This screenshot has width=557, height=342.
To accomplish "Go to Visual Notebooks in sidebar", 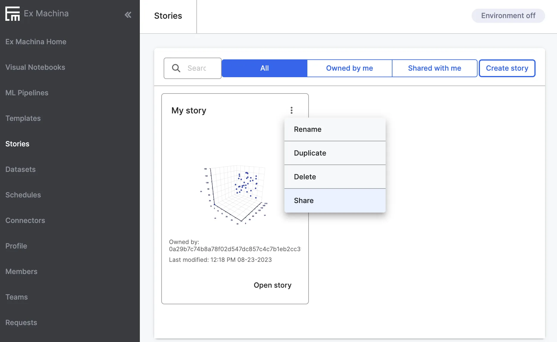I will click(35, 67).
